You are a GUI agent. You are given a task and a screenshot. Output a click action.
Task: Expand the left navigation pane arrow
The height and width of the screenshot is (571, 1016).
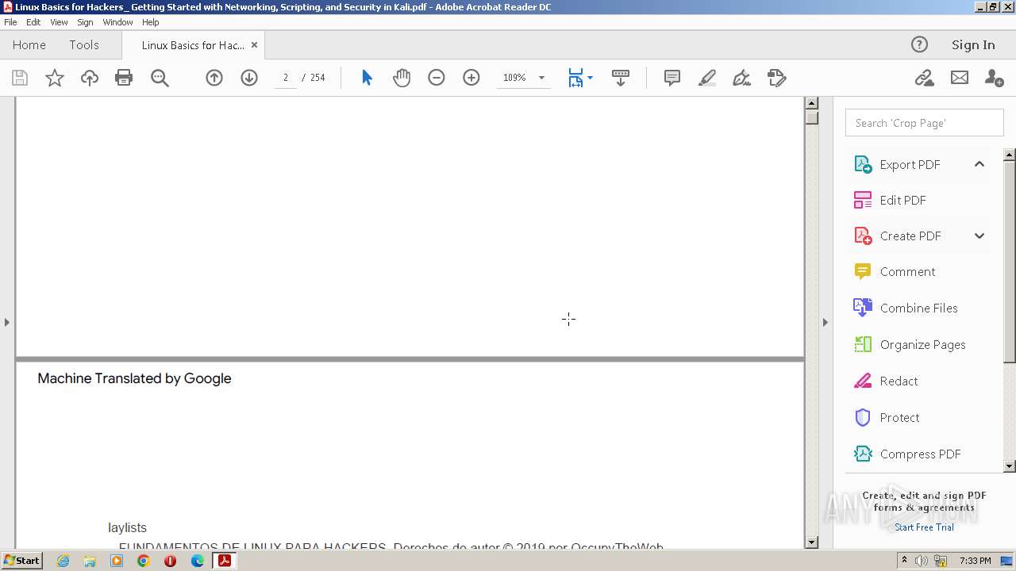click(7, 322)
